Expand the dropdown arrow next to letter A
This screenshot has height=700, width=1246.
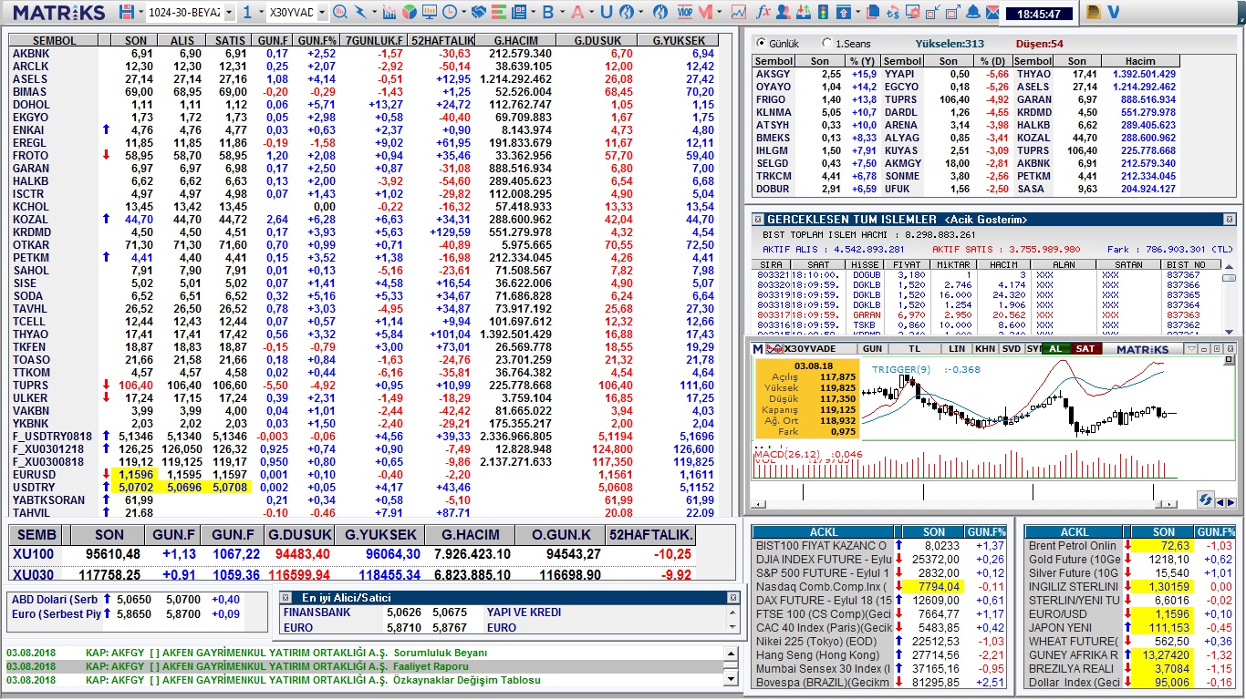(591, 13)
